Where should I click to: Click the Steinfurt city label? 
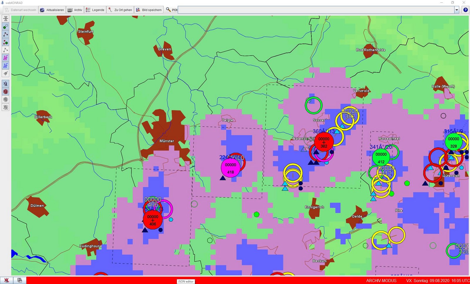coord(86,31)
